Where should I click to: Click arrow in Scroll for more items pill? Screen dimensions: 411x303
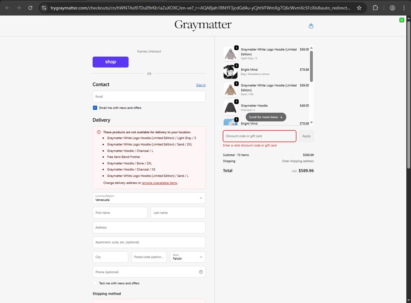[281, 117]
